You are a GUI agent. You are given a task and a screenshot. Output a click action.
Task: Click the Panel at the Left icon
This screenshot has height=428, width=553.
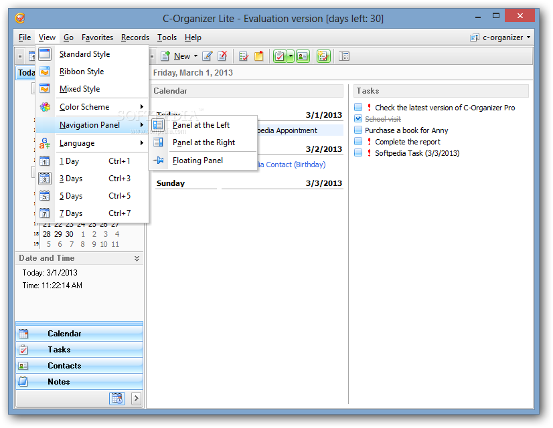(158, 124)
